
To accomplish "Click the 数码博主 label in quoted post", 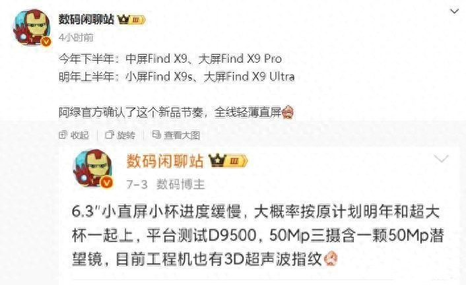I will 181,185.
